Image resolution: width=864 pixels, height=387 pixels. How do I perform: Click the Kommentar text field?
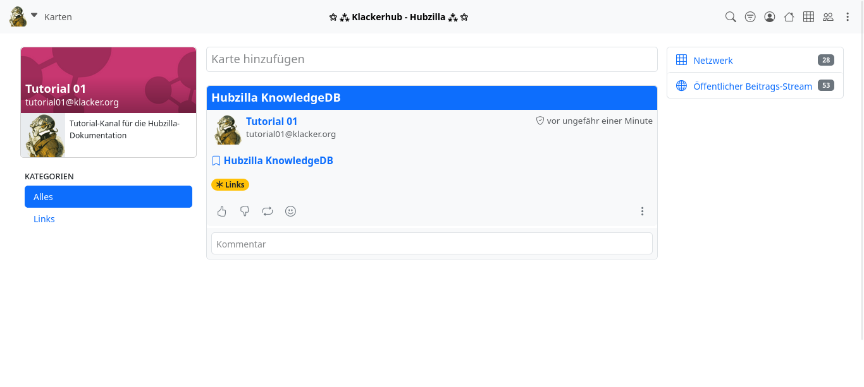[x=431, y=244]
